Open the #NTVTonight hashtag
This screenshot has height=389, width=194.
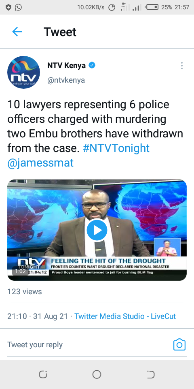coord(116,148)
